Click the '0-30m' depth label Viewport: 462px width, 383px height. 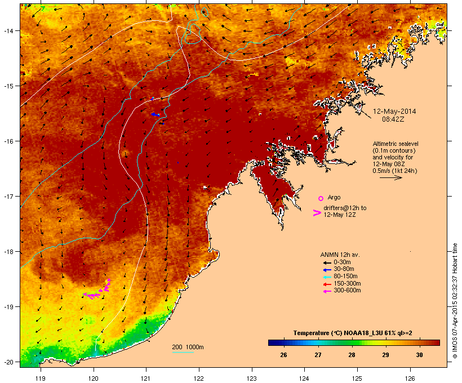pos(342,262)
